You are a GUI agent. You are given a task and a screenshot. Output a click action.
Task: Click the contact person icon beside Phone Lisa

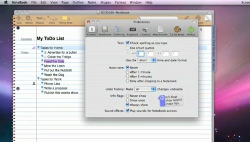click(x=34, y=83)
